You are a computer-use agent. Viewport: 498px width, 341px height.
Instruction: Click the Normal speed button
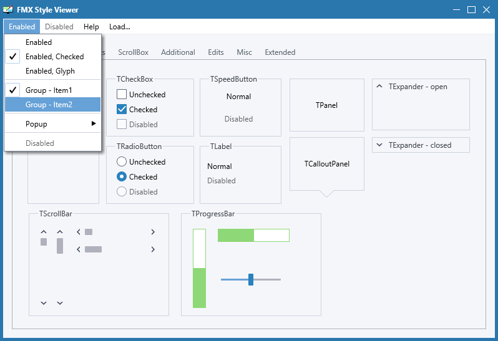pos(238,97)
